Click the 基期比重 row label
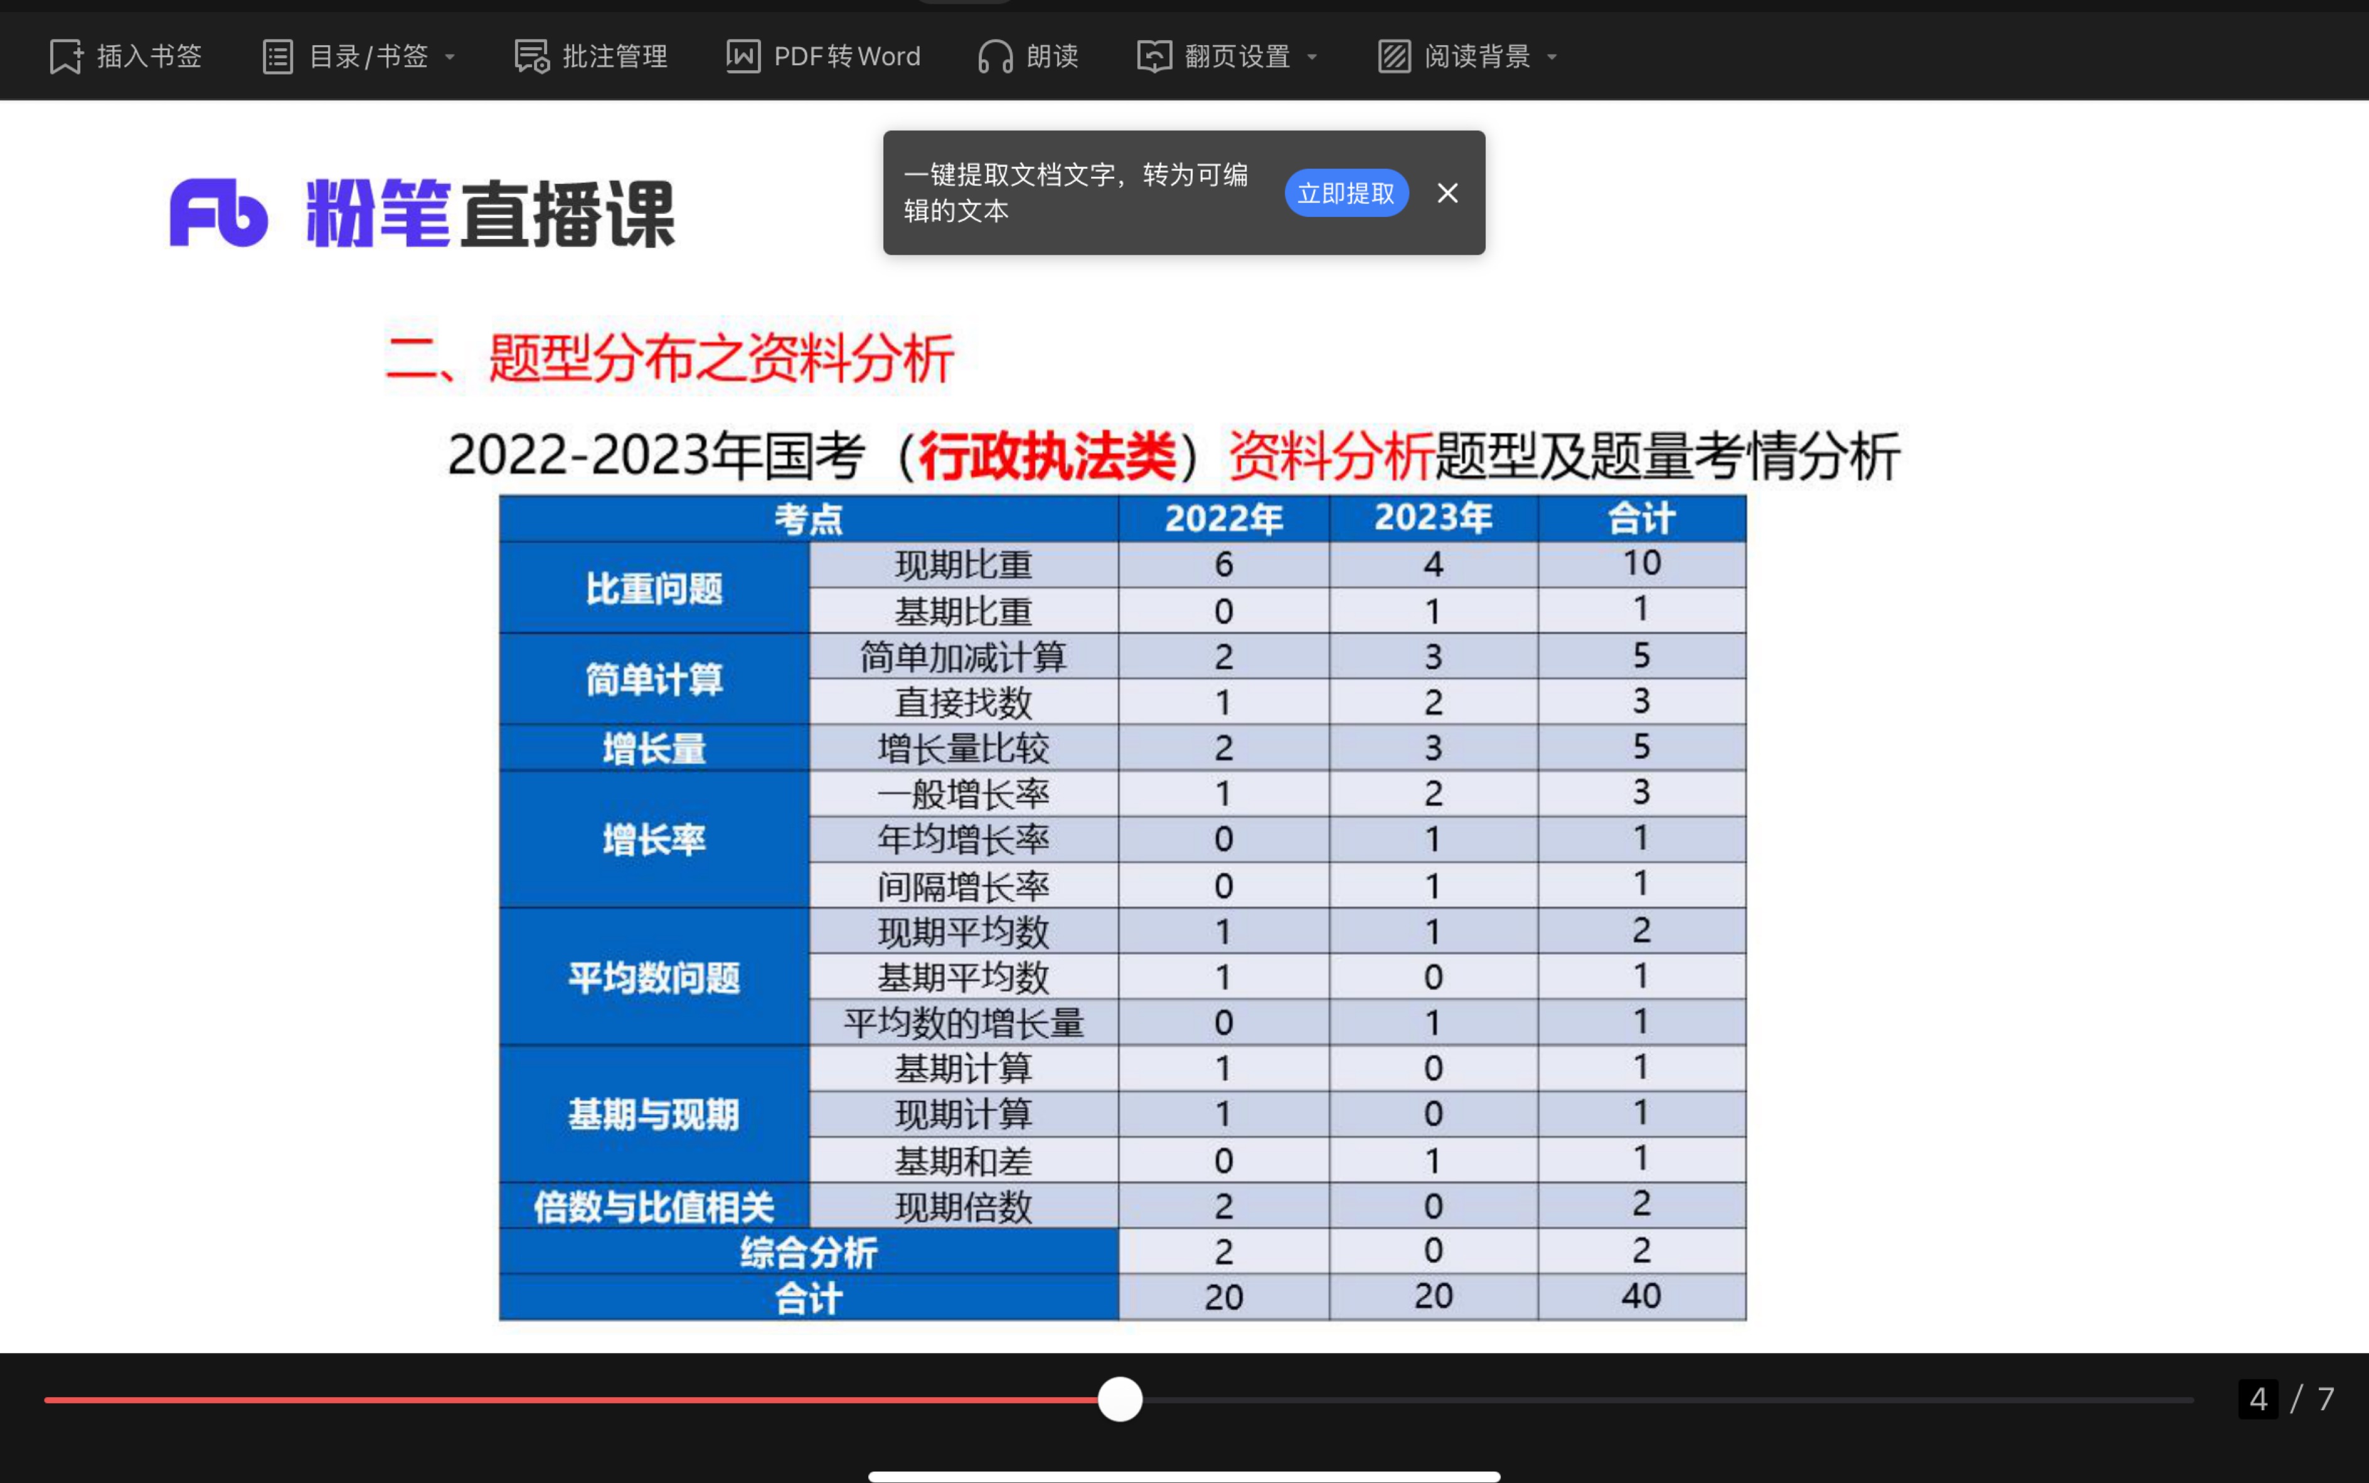Screen dimensions: 2369x1483 click(963, 611)
